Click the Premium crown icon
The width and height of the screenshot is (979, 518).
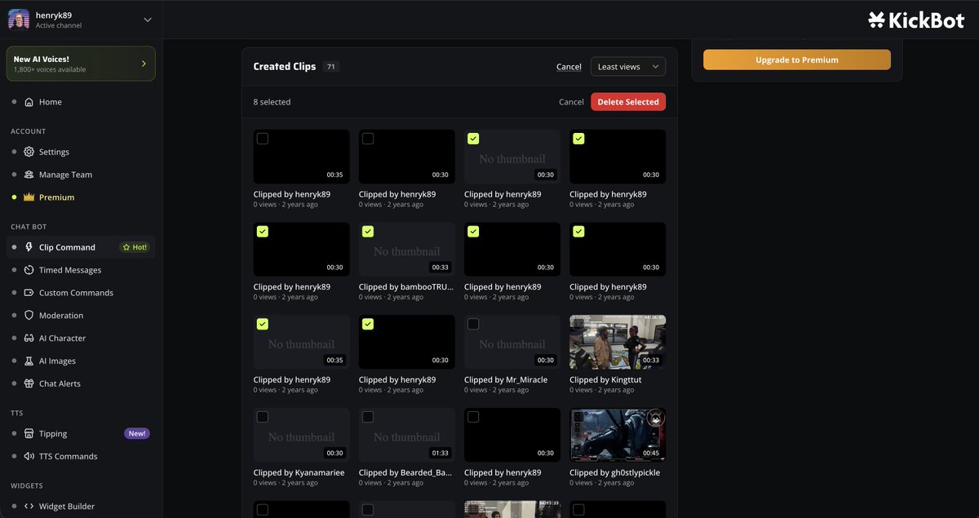click(29, 197)
